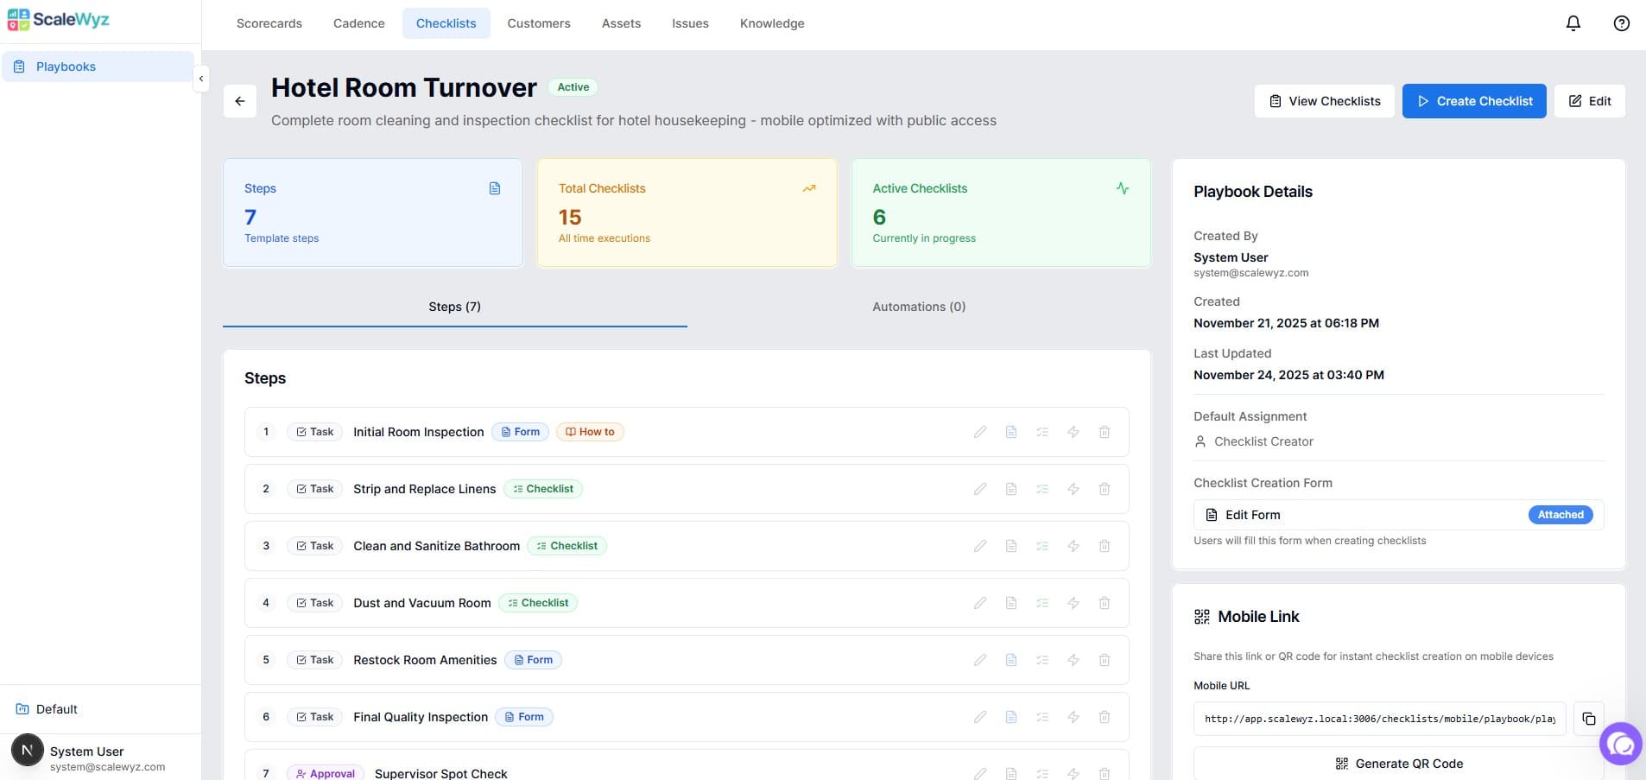Click the Create Checklist button

(1473, 101)
